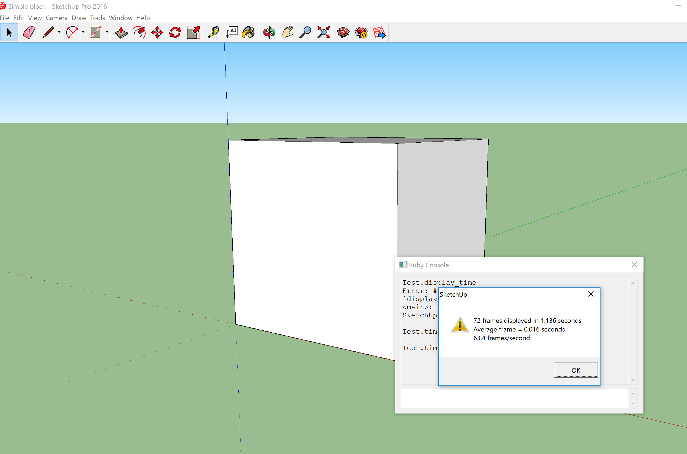Choose the Move tool
This screenshot has width=687, height=454.
[x=157, y=32]
